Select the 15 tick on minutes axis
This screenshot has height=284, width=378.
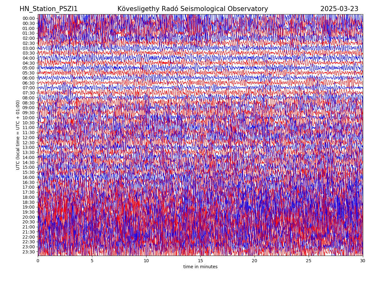click(200, 261)
